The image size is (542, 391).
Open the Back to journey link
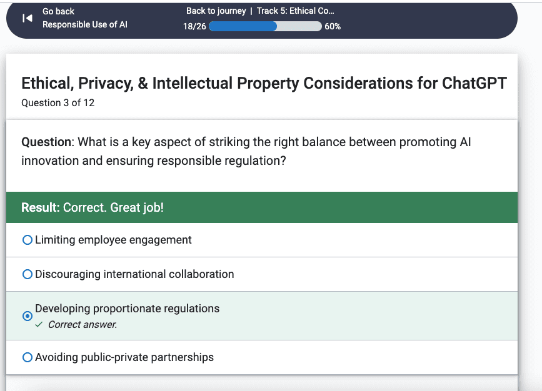pyautogui.click(x=216, y=11)
